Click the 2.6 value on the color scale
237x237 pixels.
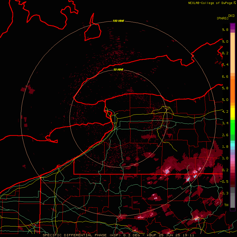pyautogui.click(x=225, y=135)
